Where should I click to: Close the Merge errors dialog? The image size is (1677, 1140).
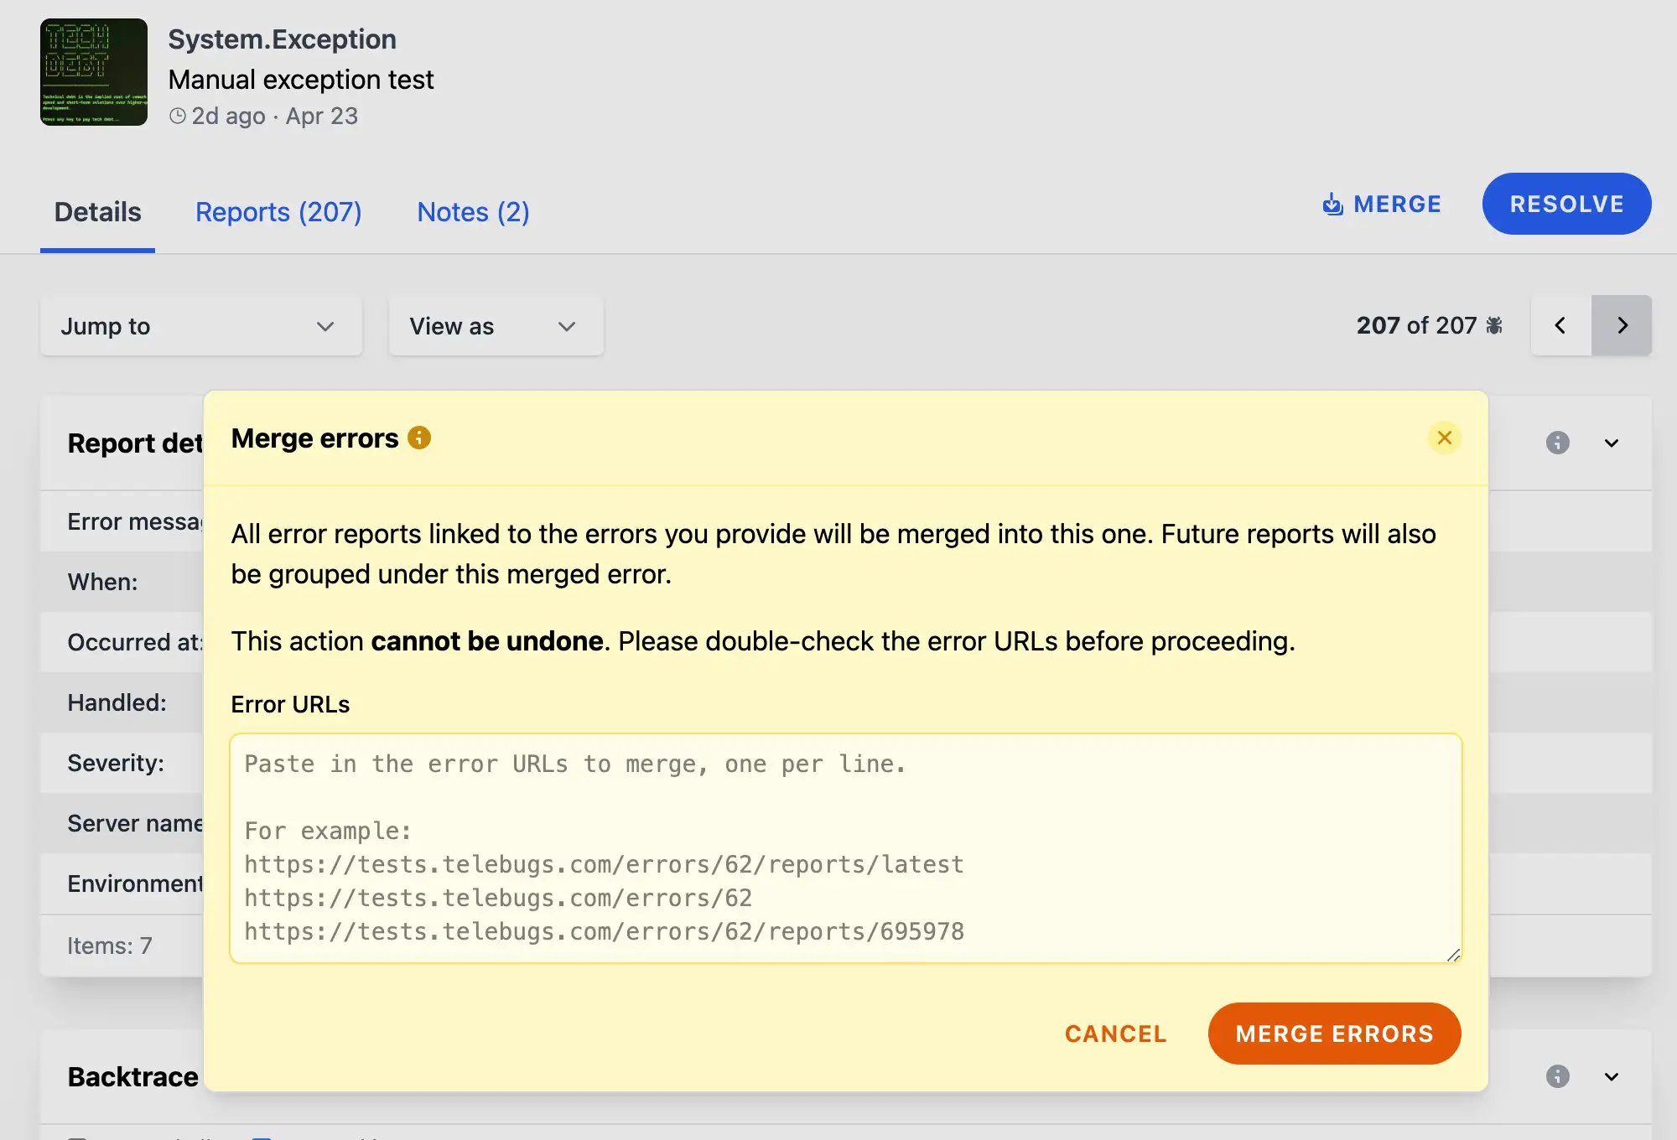click(1444, 438)
